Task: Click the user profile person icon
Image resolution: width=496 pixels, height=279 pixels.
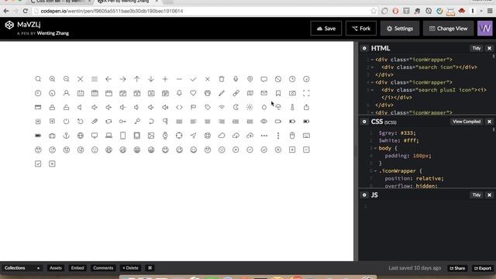Action: click(x=66, y=93)
